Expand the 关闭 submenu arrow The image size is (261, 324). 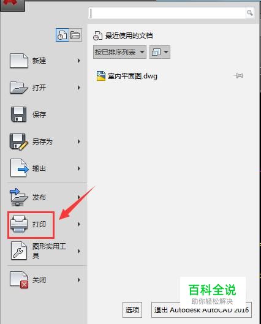tap(79, 280)
